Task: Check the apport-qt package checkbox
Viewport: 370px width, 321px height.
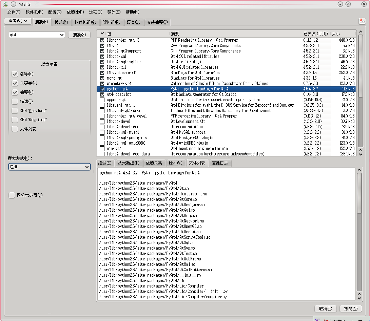Action: (102, 100)
